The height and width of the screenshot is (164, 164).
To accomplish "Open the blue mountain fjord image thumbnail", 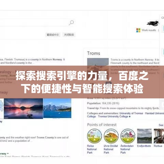I will (x=57, y=108).
